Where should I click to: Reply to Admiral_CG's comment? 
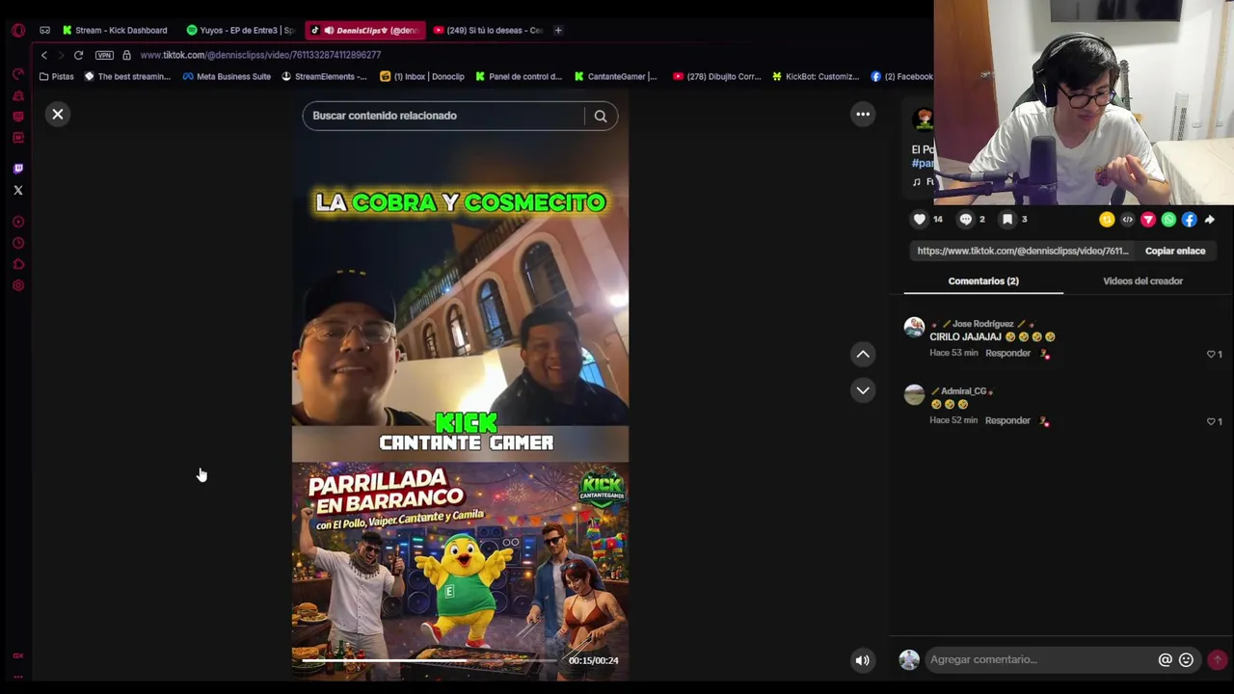(1007, 420)
